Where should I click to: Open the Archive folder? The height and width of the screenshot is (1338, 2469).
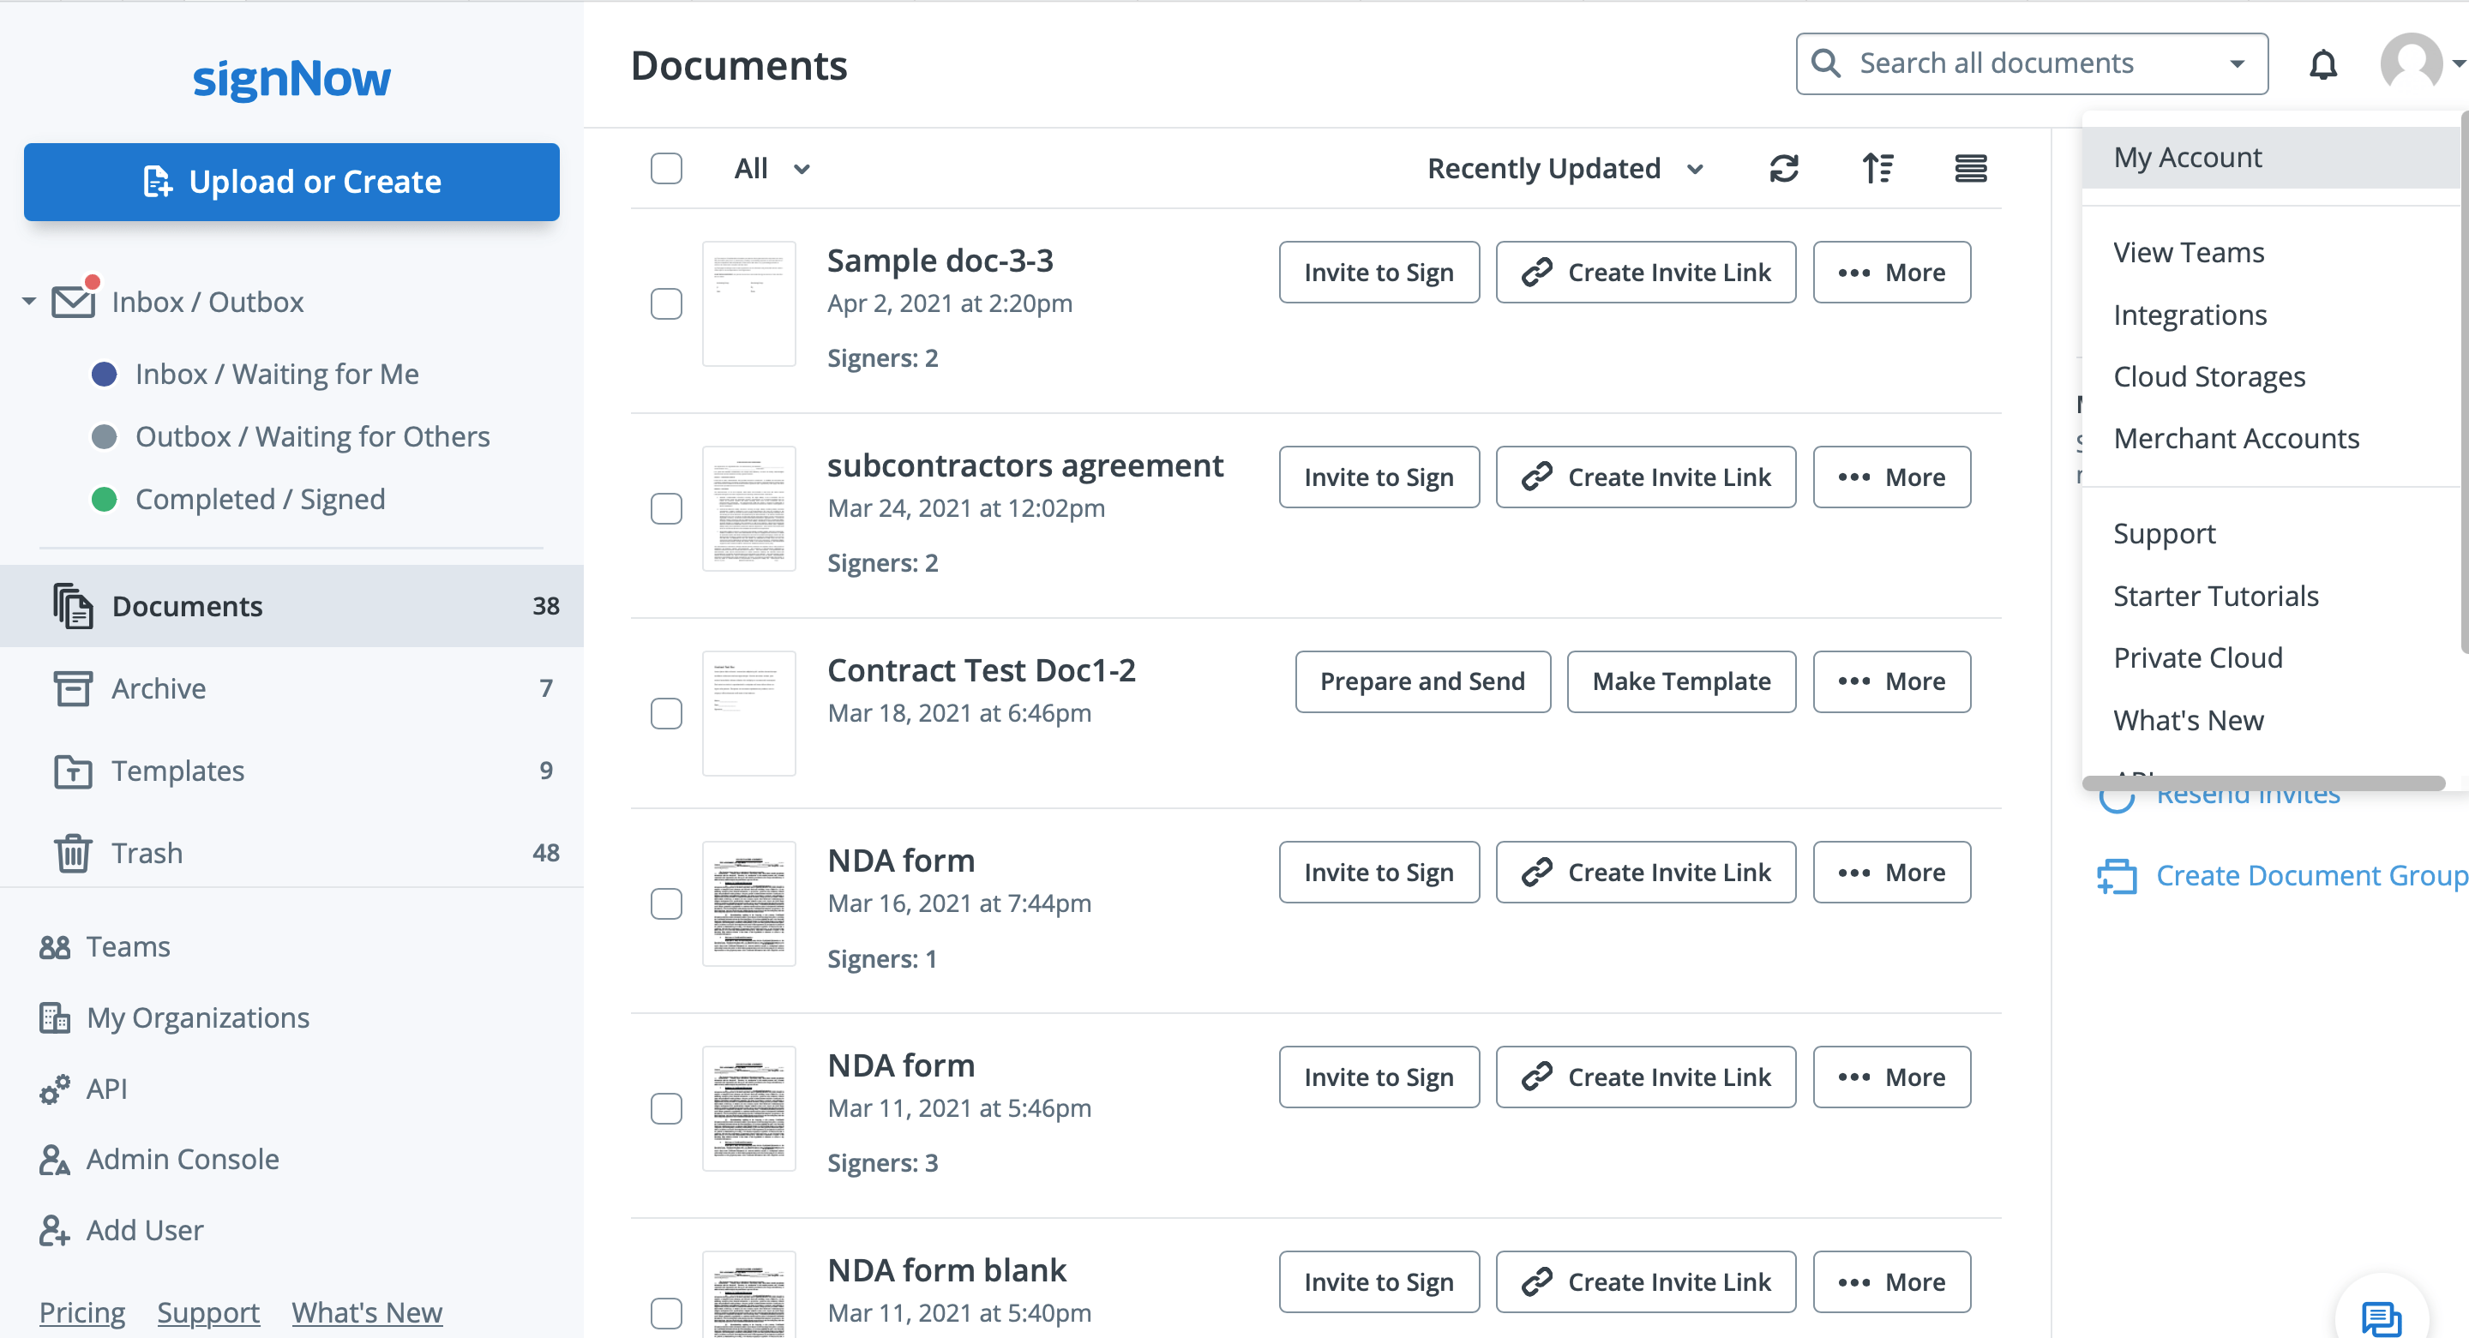158,687
